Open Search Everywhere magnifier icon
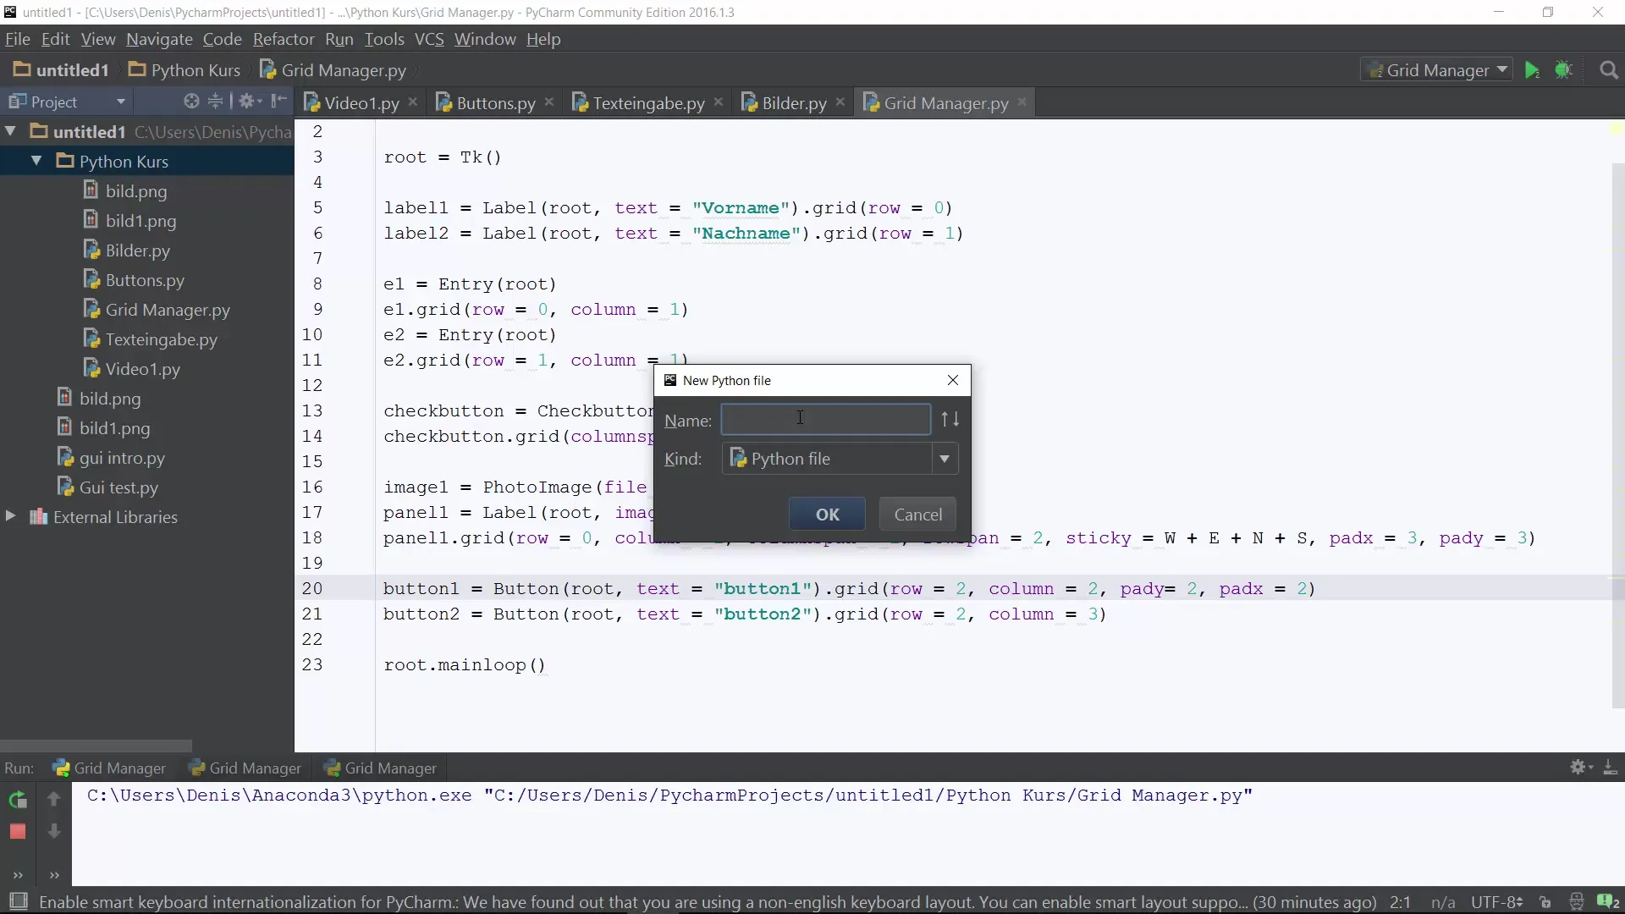 (1609, 70)
